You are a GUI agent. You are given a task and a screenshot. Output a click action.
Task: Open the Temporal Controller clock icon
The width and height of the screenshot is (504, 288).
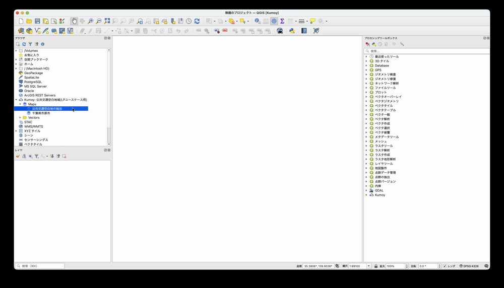188,21
